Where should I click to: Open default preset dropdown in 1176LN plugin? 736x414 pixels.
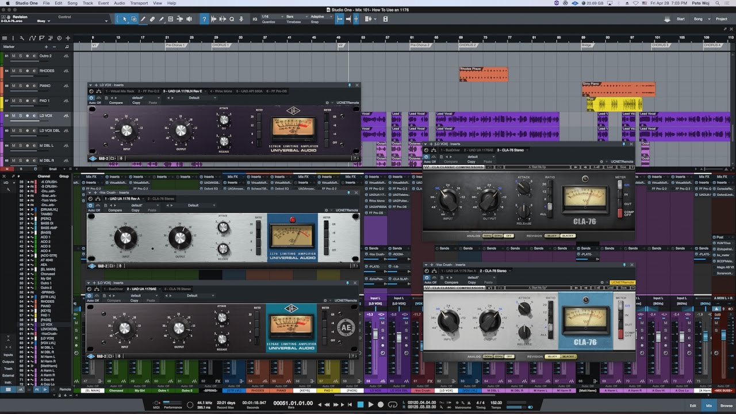141,98
